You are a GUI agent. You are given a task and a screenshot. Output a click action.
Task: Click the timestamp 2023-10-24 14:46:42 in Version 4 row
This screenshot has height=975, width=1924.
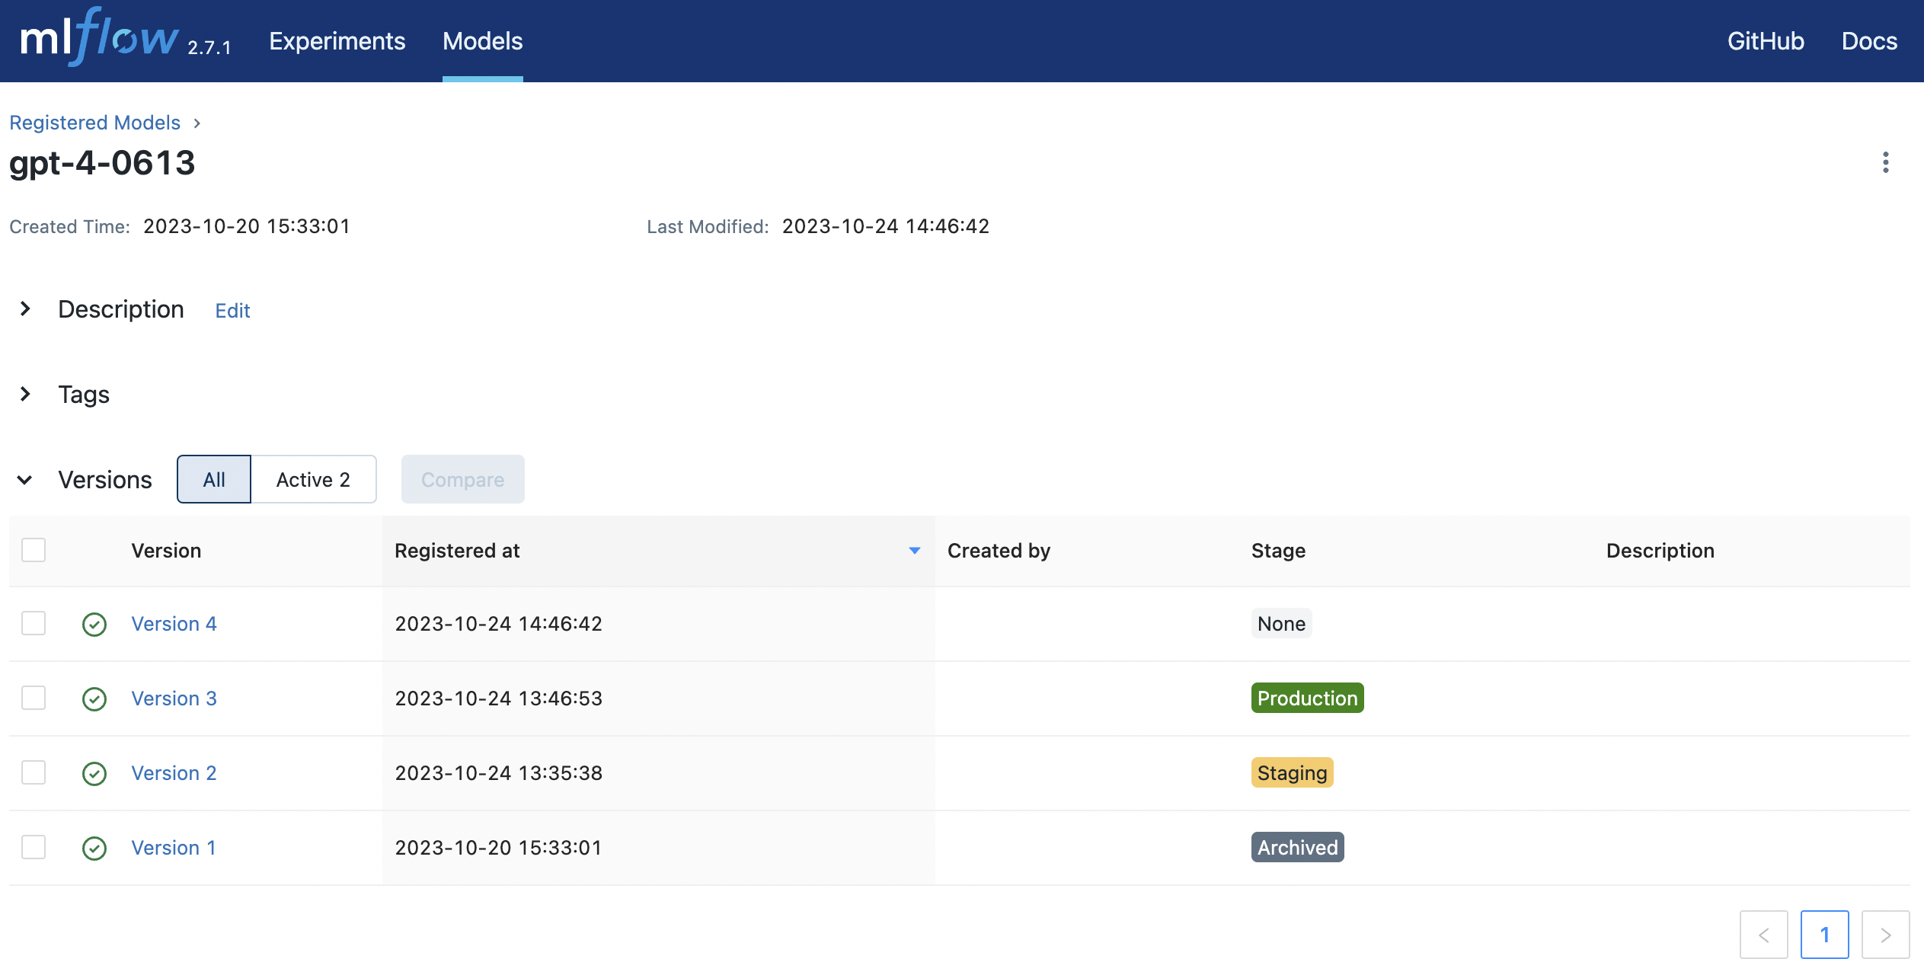499,624
